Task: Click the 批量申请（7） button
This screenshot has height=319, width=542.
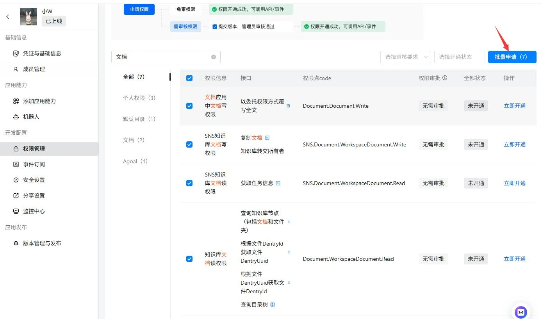Action: pos(512,57)
